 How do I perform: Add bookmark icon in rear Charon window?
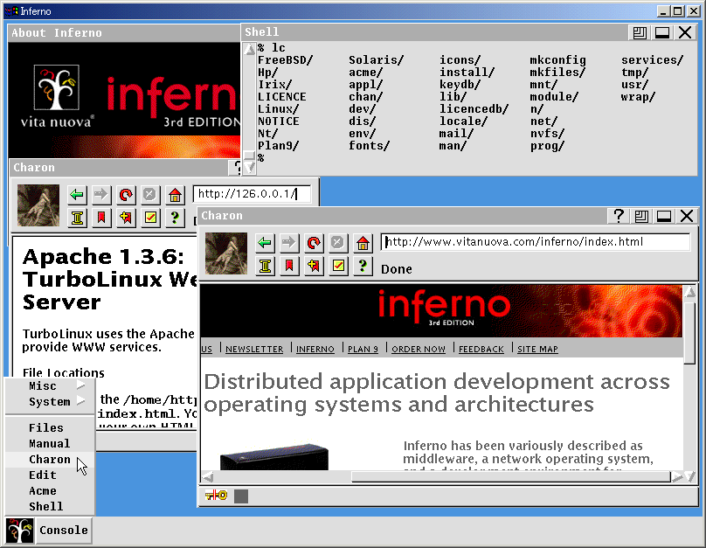tap(126, 218)
